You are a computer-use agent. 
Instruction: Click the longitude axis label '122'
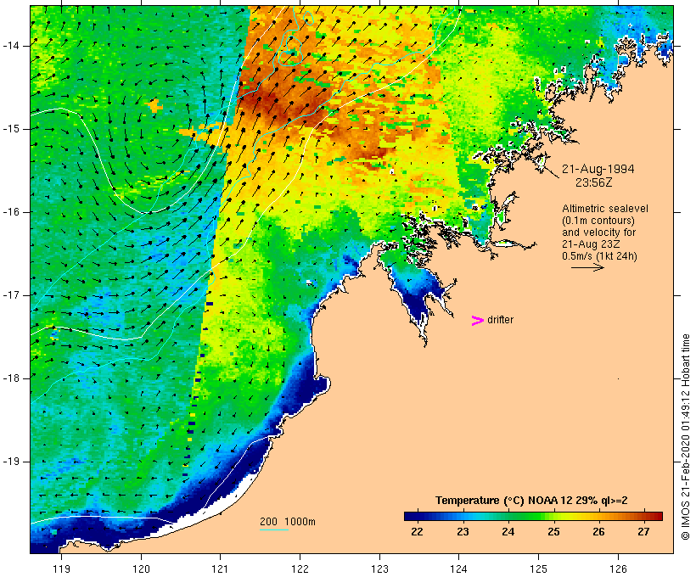pyautogui.click(x=300, y=569)
